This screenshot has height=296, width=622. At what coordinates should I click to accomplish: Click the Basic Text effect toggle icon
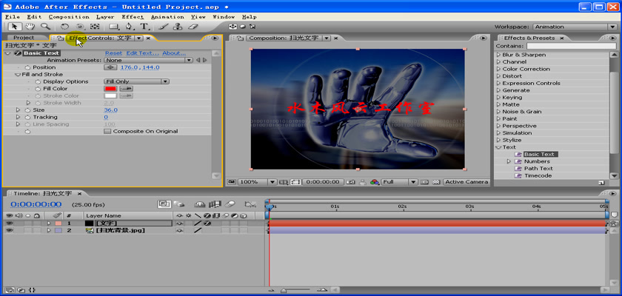click(x=17, y=53)
